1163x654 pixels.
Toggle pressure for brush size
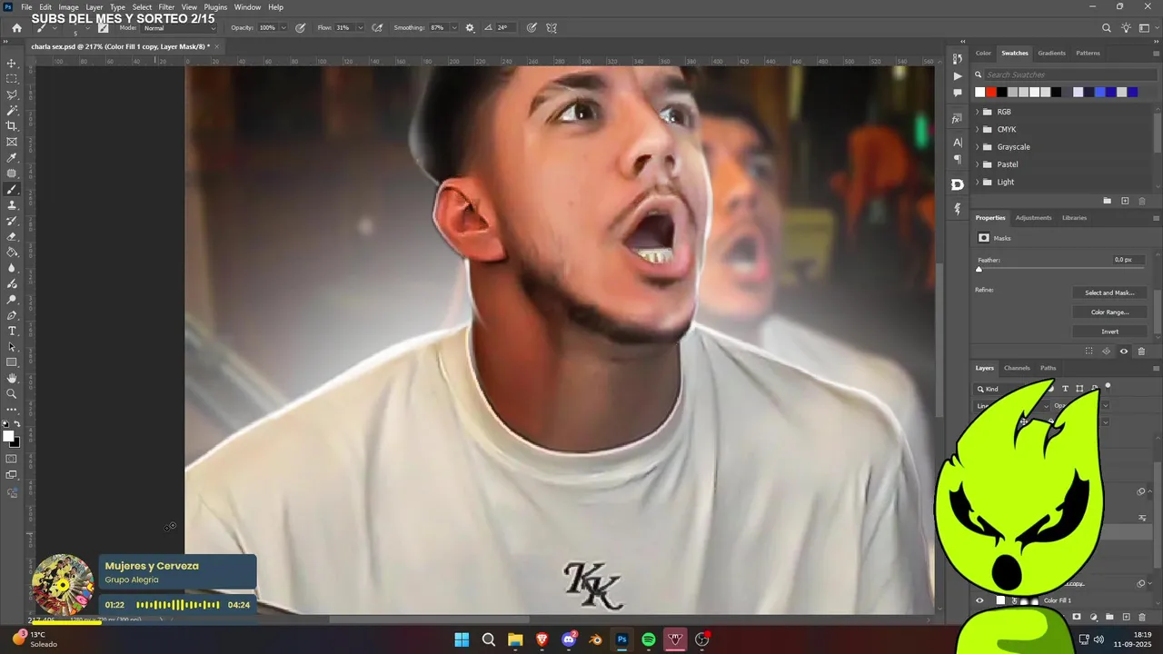532,28
